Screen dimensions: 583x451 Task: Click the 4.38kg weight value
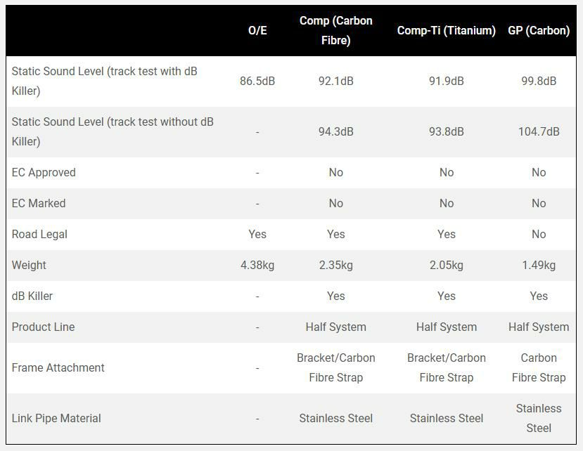point(257,266)
